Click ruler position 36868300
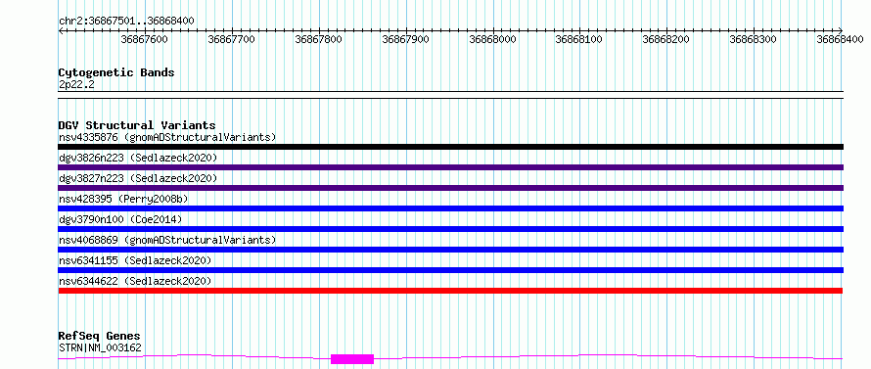The height and width of the screenshot is (369, 871). 754,39
